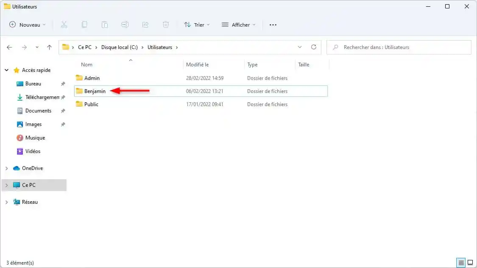Image resolution: width=477 pixels, height=268 pixels.
Task: Click the Copy icon in toolbar
Action: point(84,25)
